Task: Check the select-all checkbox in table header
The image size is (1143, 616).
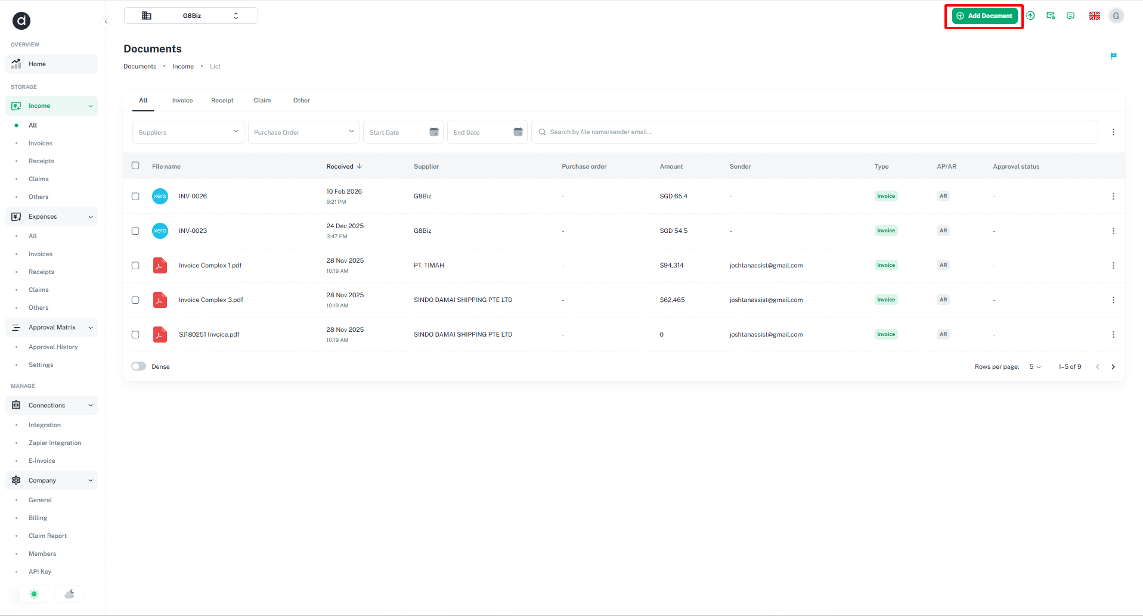Action: [x=135, y=166]
